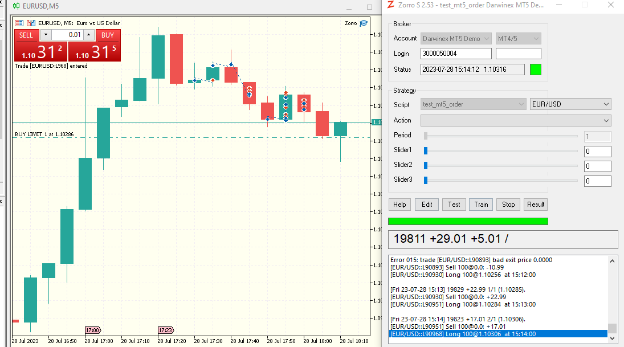The width and height of the screenshot is (624, 347).
Task: Decrease lot volume with down arrow
Action: 45,35
